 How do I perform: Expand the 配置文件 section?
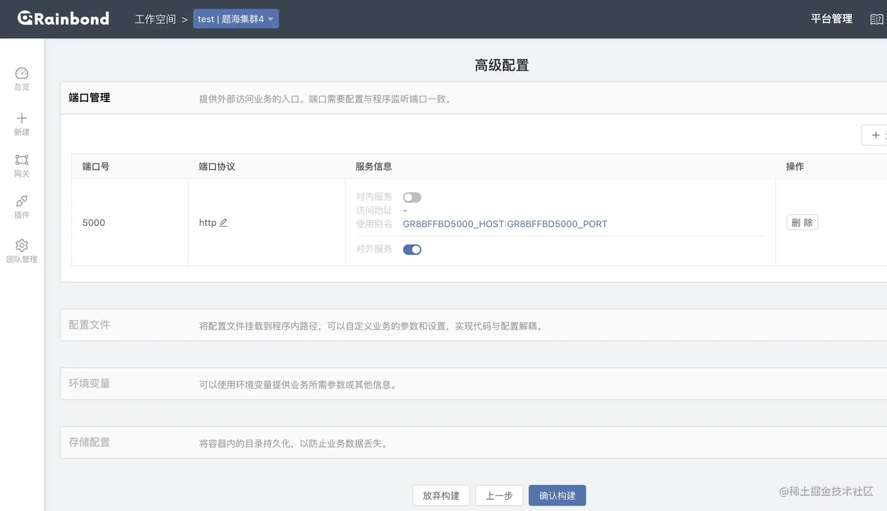pos(474,325)
